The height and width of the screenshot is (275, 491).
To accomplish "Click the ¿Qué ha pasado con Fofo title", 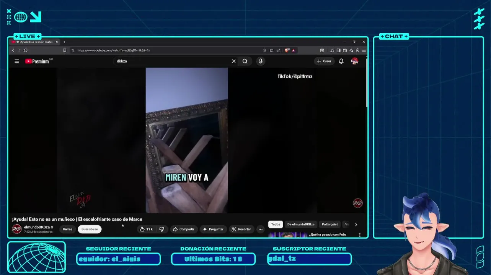I will coord(327,235).
